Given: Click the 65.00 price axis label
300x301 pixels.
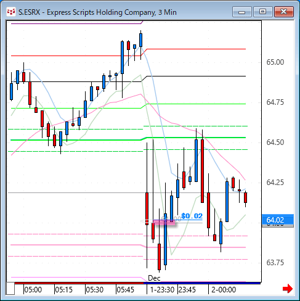Looking at the screenshot, I should 275,62.
